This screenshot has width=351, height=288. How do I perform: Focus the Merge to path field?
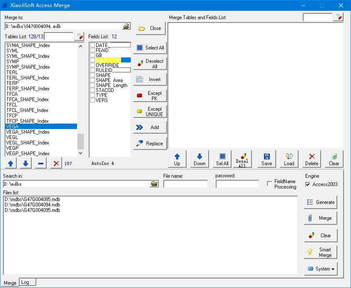[64, 26]
